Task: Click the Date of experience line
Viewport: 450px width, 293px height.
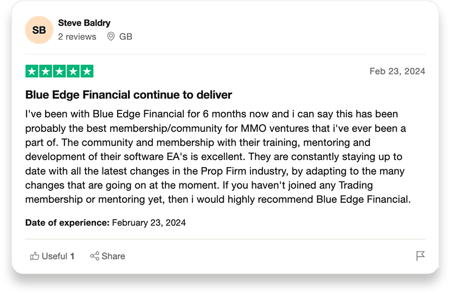Action: click(x=105, y=222)
